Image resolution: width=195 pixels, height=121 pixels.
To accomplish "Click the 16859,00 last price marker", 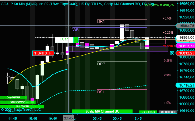I will 185,38.
